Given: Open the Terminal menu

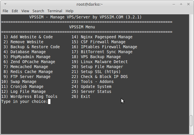Looking at the screenshot, I should (x=55, y=11).
